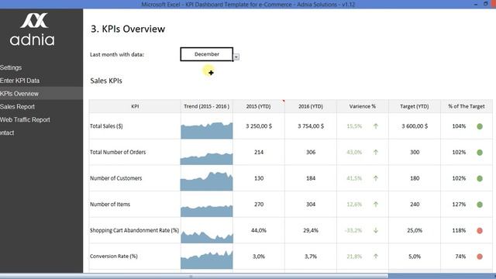Click the Trend (2015 - 2016) header
Viewport: 496px width, 279px height.
click(x=207, y=106)
